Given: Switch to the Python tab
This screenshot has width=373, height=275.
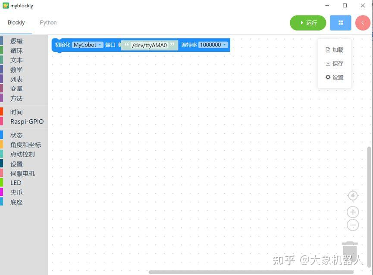Looking at the screenshot, I should 48,22.
